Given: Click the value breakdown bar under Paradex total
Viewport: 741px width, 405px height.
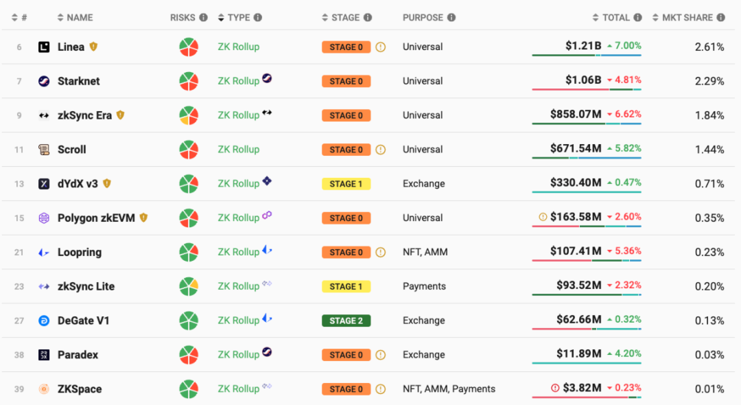Looking at the screenshot, I should [586, 363].
